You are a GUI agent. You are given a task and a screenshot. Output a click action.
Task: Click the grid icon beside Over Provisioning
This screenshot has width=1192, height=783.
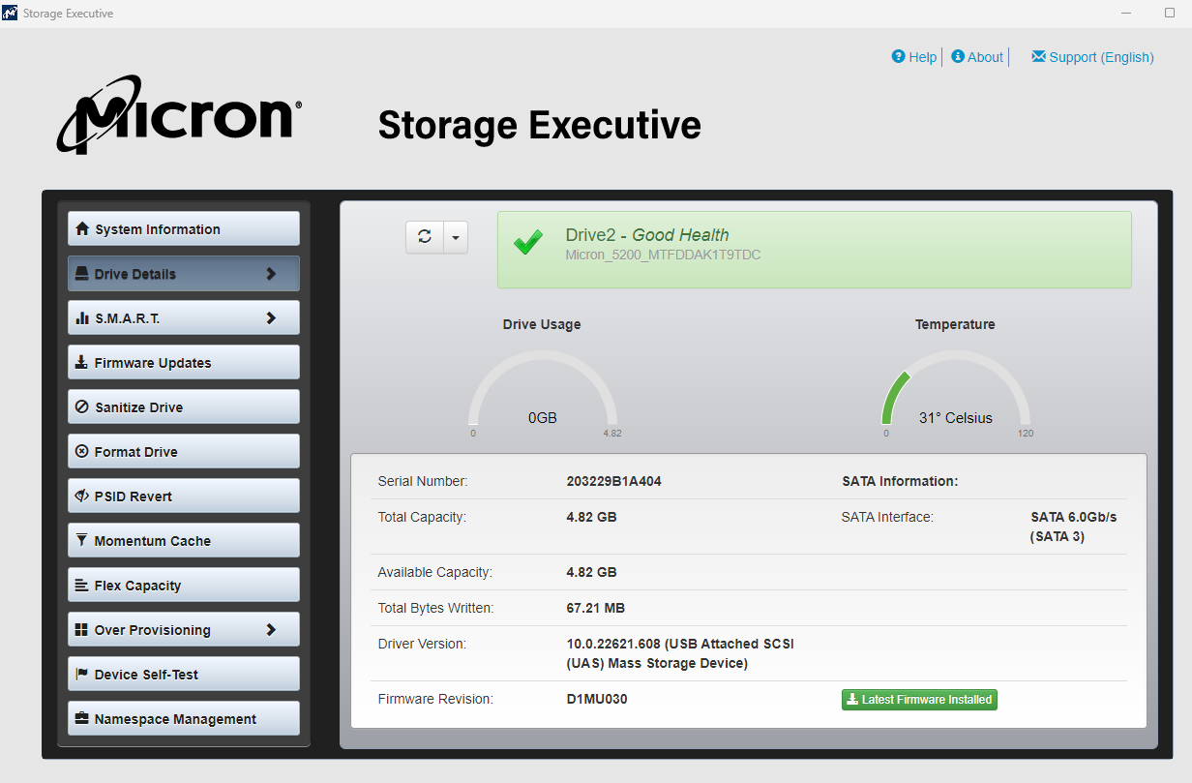point(82,630)
